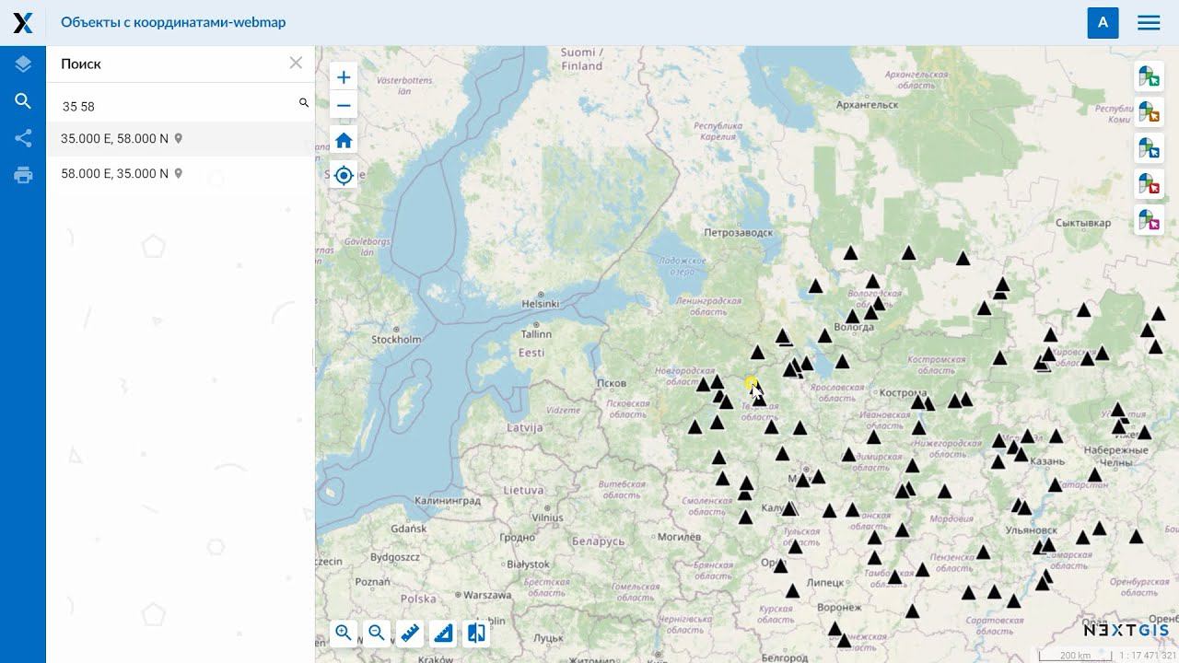
Task: Zoom out with the minus map button
Action: tap(344, 106)
